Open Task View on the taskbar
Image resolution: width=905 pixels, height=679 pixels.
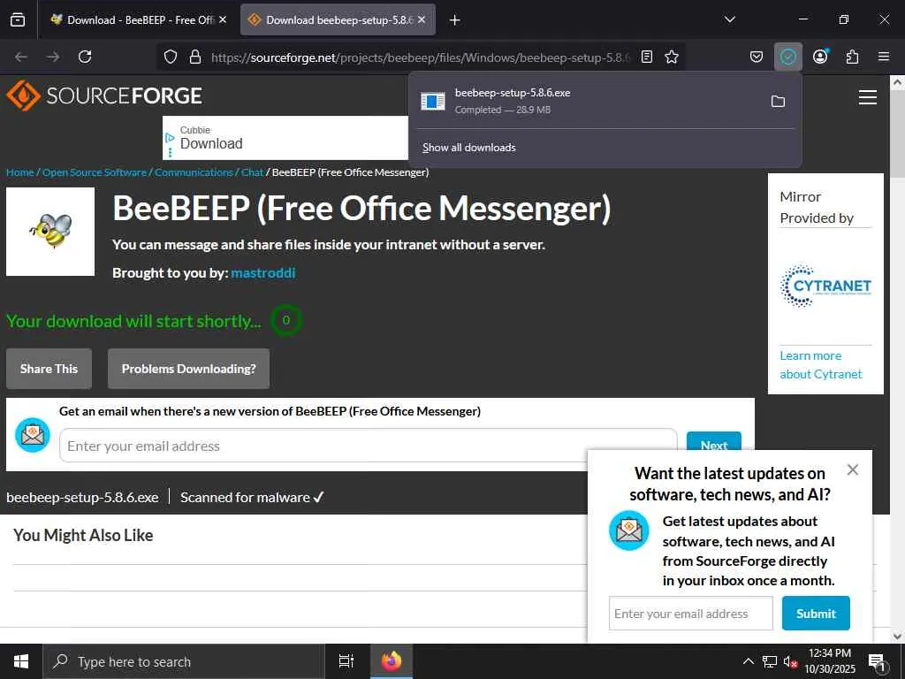(x=346, y=661)
